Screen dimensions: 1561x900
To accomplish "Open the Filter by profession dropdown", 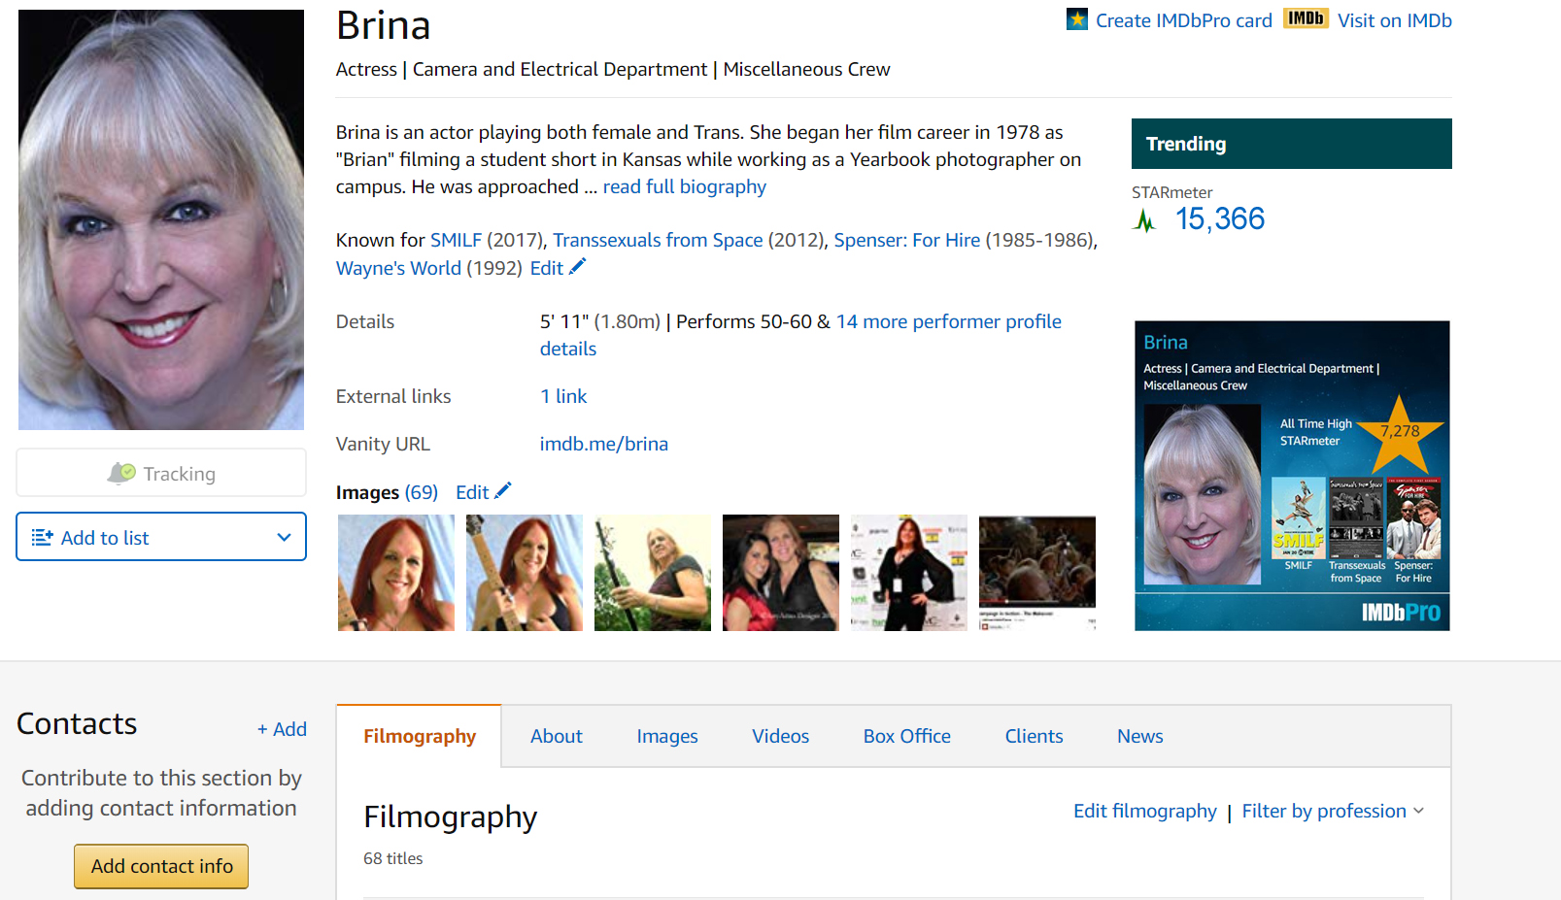I will point(1333,812).
